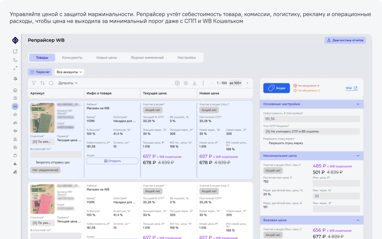
Task: Click the 'Мин. марж. %' input field
Action: click(336, 196)
